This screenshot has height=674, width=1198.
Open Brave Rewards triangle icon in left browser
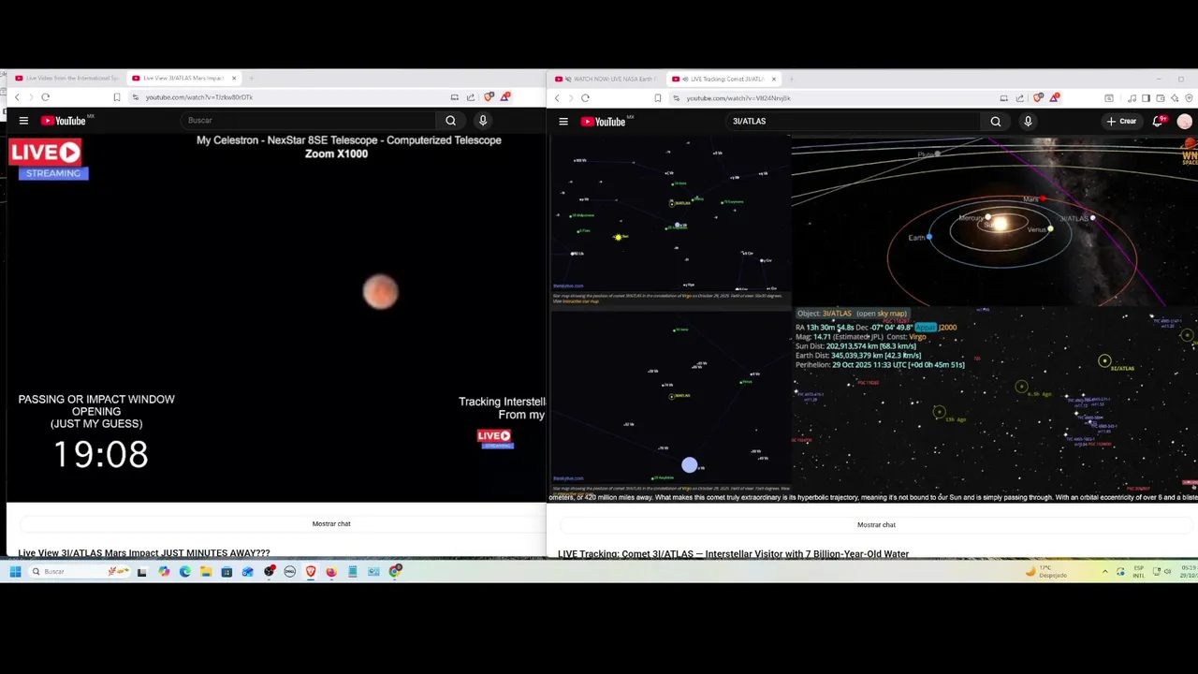(504, 97)
